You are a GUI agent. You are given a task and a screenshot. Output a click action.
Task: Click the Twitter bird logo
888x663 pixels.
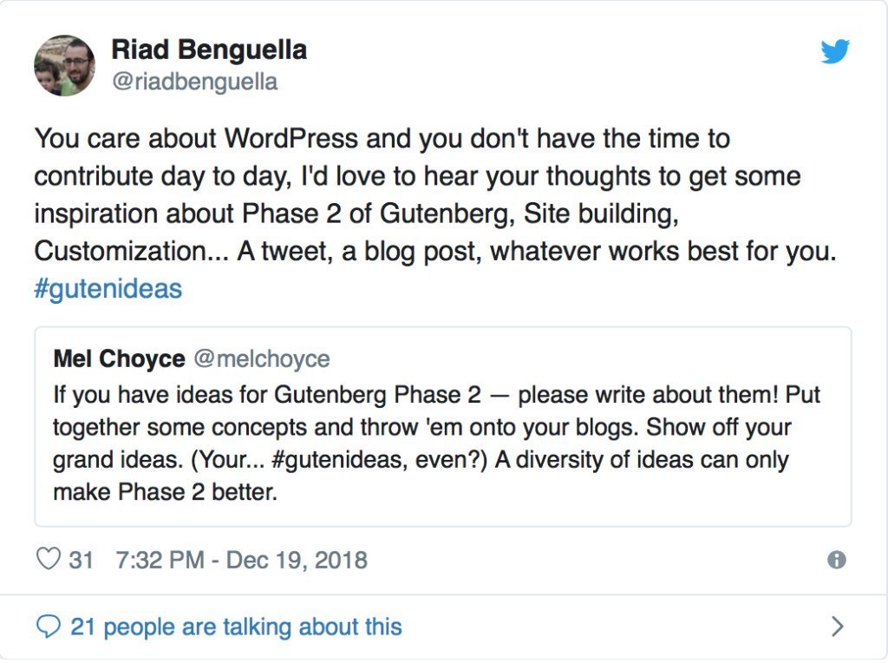click(835, 51)
